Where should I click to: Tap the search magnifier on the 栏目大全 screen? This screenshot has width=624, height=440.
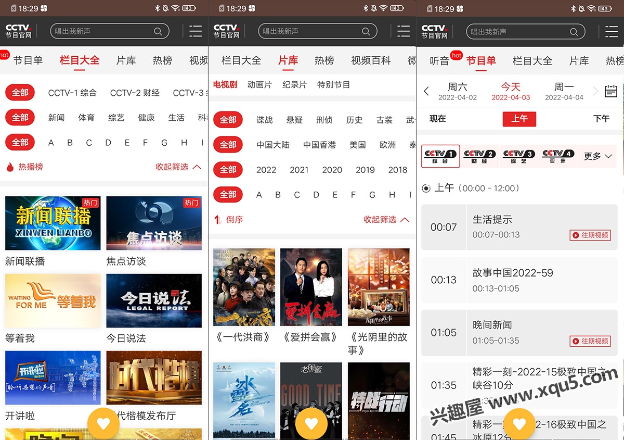point(158,32)
